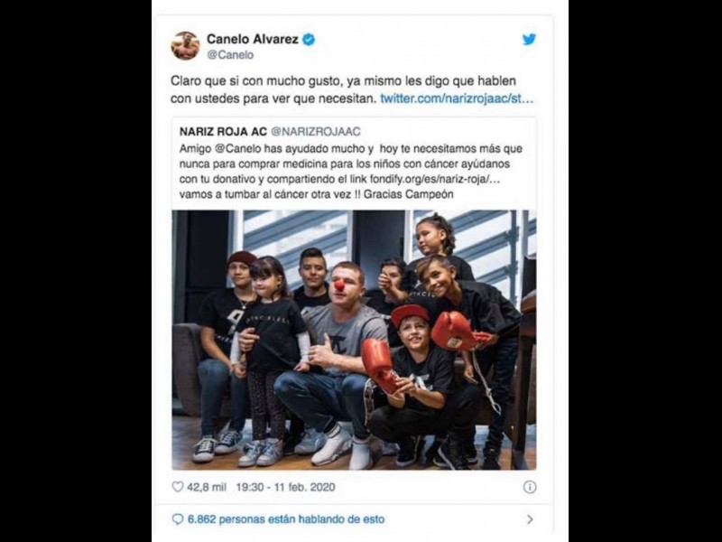Open '6.862 personas están hablando de esto'
This screenshot has height=542, width=722.
(286, 519)
